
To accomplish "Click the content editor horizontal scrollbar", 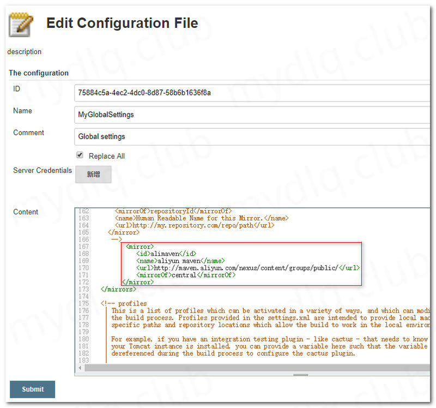I will [x=257, y=368].
